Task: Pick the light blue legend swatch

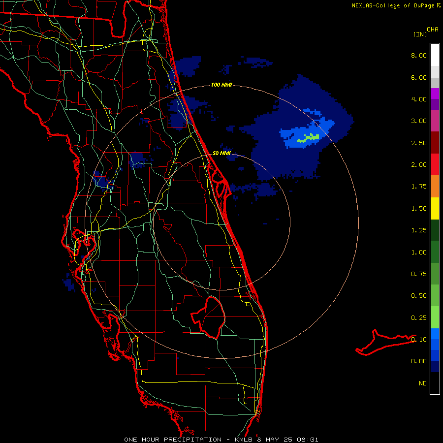Action: pyautogui.click(x=435, y=334)
